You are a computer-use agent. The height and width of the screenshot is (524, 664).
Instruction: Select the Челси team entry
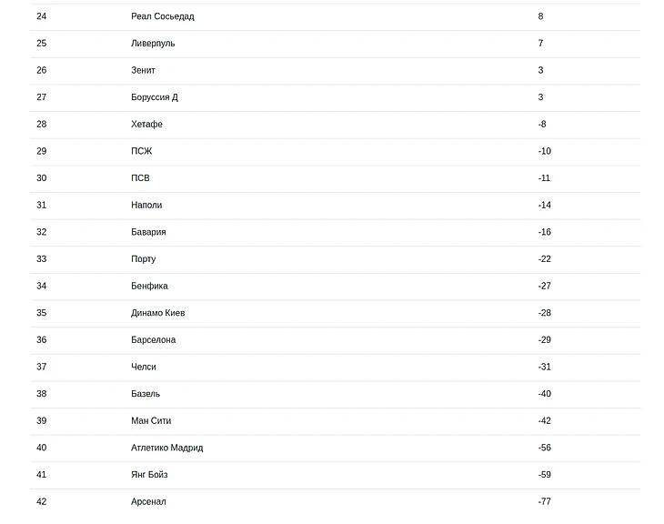point(143,367)
